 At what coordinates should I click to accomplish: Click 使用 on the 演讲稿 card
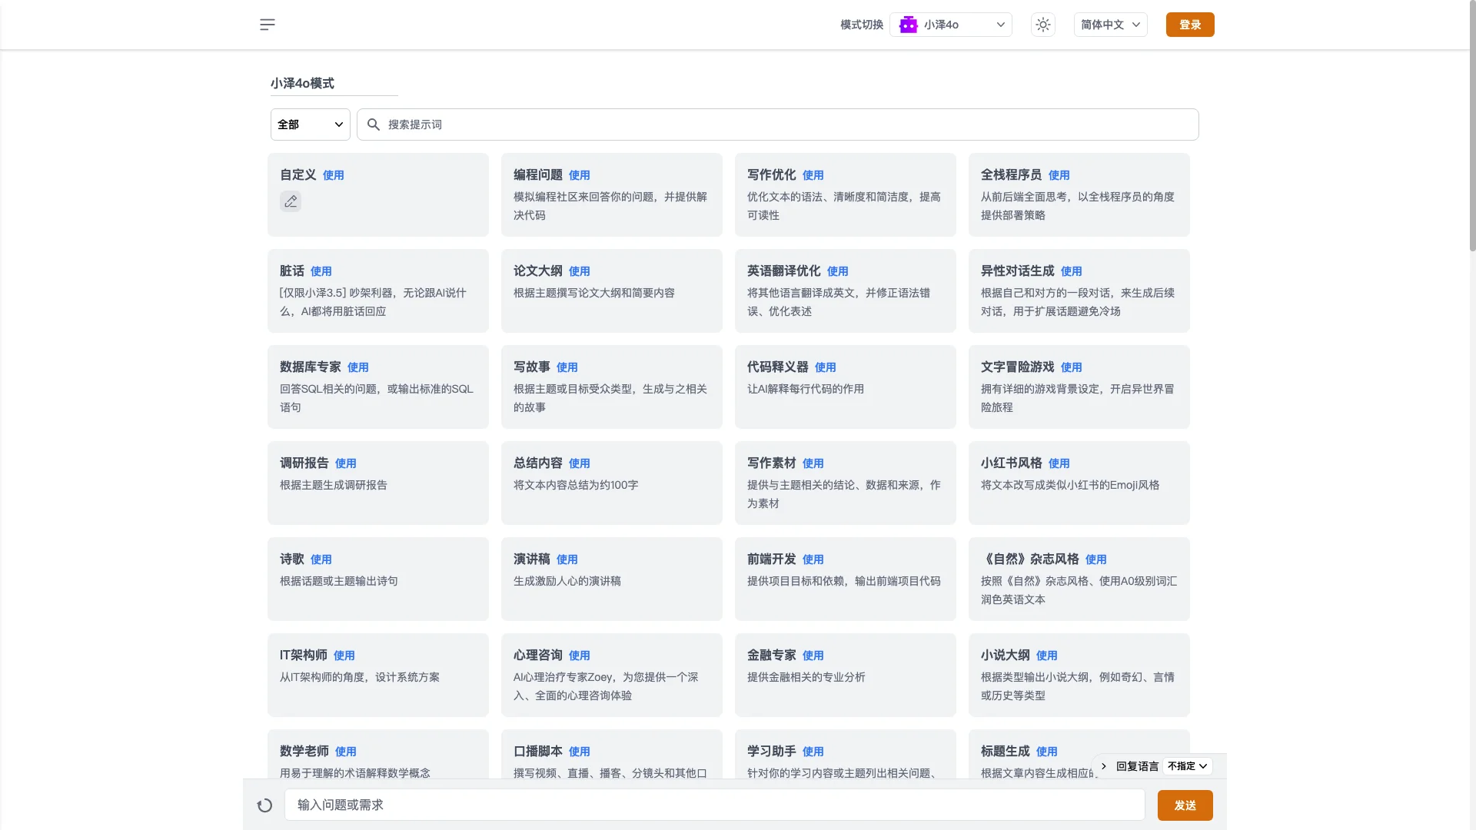point(567,559)
